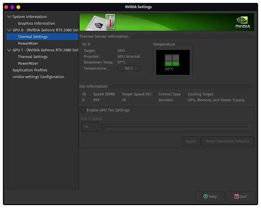
Task: Select GPU 1 GeForce RTX 2080 entry
Action: pyautogui.click(x=45, y=50)
